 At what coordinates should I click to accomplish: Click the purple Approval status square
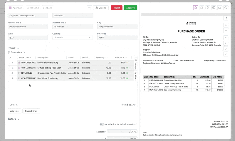[x=10, y=8]
